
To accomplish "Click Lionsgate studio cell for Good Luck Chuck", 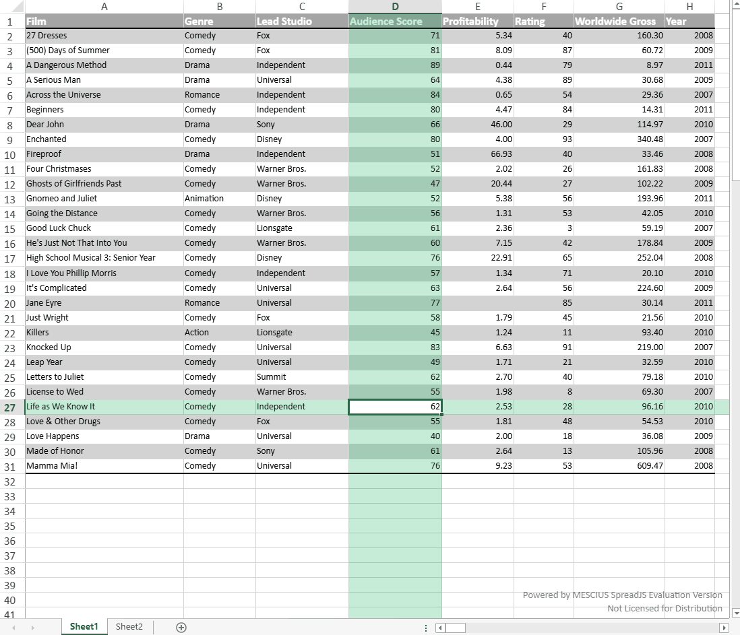I will pyautogui.click(x=302, y=228).
